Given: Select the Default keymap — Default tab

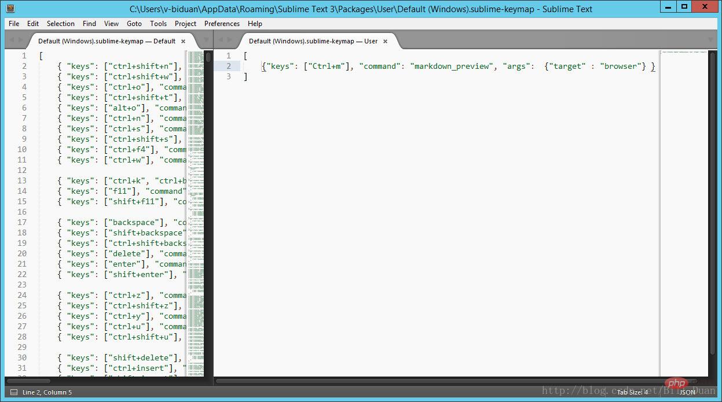Looking at the screenshot, I should 107,41.
